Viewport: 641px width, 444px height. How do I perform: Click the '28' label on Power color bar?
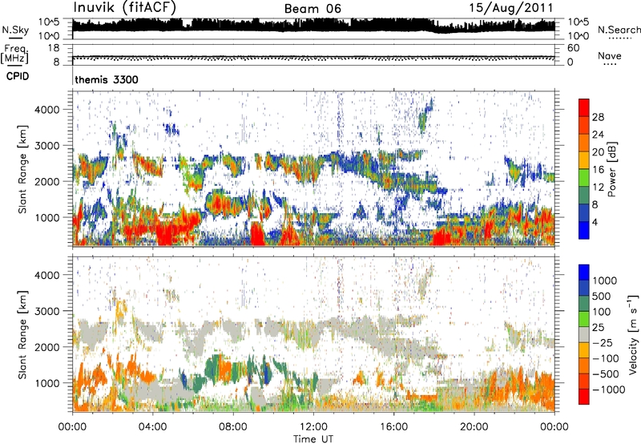[x=598, y=117]
